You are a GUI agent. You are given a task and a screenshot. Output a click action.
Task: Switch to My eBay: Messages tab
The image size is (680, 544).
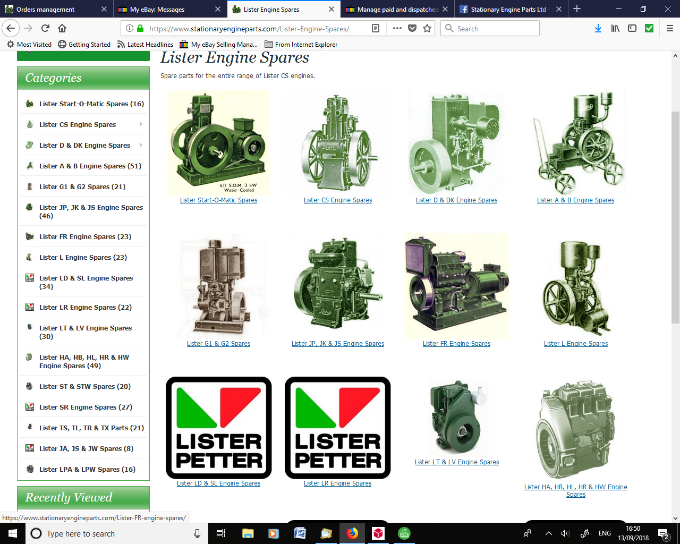(x=169, y=9)
